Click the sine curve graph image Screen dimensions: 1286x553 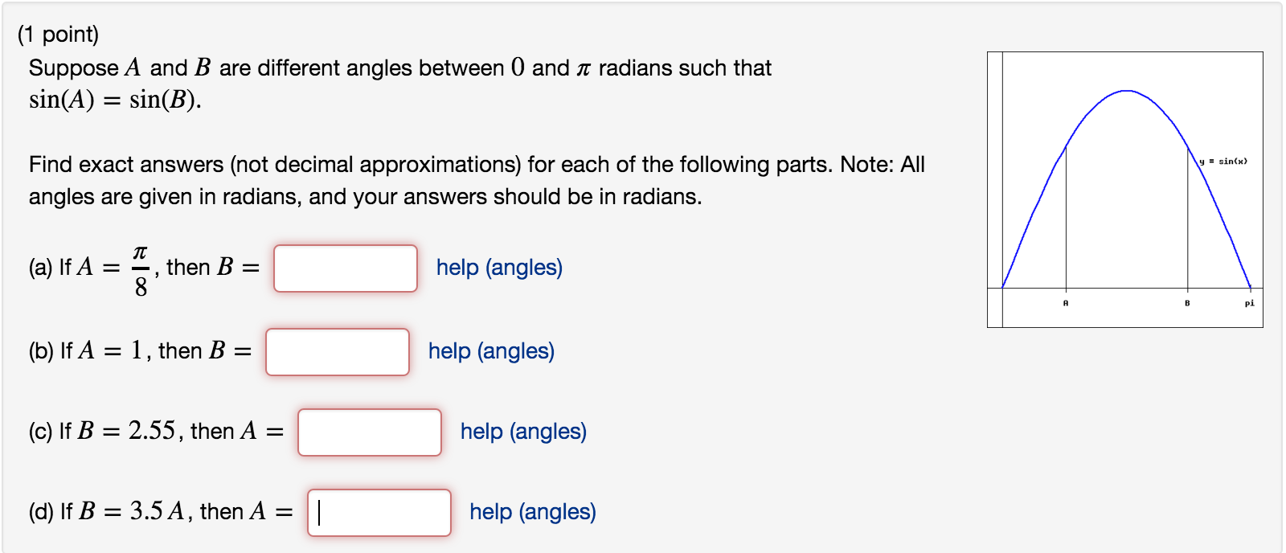coord(1125,185)
